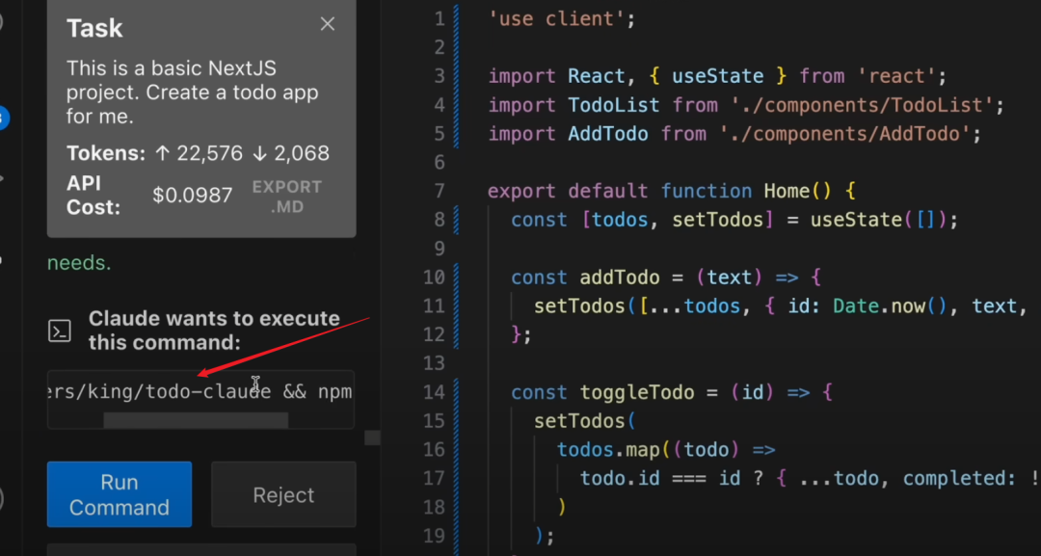Click the closing "};" on line 12
Image resolution: width=1041 pixels, height=556 pixels.
pos(521,334)
